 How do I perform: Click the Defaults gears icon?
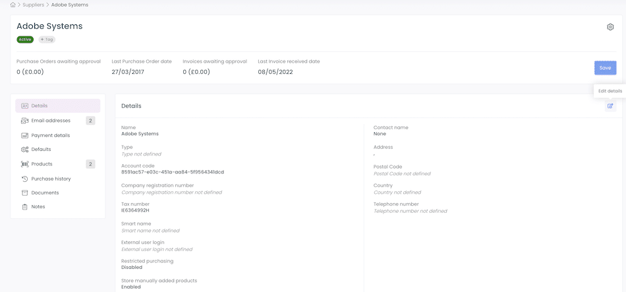click(x=25, y=150)
